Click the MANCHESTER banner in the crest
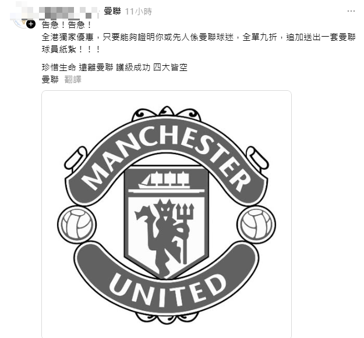Image resolution: width=364 pixels, height=338 pixels. pos(167,158)
